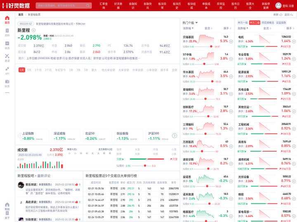Select the 3个月 chart range
297x222 pixels.
point(48,70)
